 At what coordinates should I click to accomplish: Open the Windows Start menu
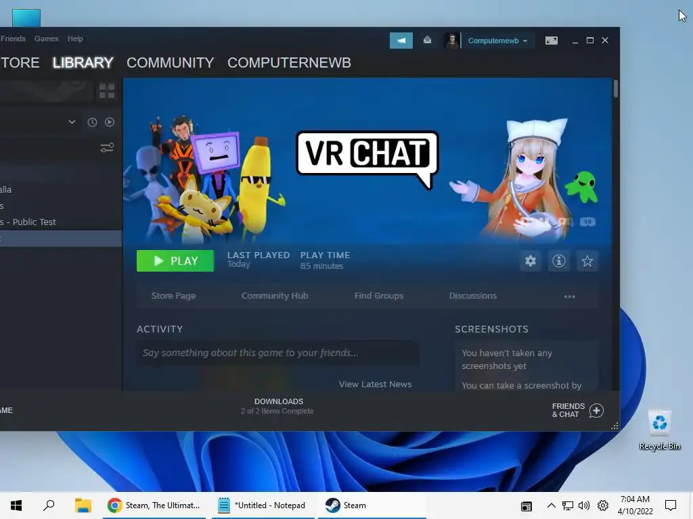pos(16,505)
